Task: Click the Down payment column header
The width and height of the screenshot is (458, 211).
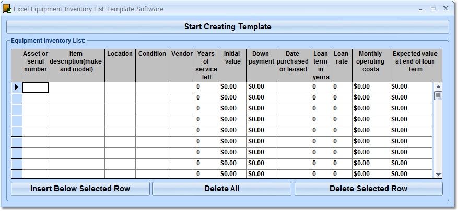Action: [x=262, y=66]
